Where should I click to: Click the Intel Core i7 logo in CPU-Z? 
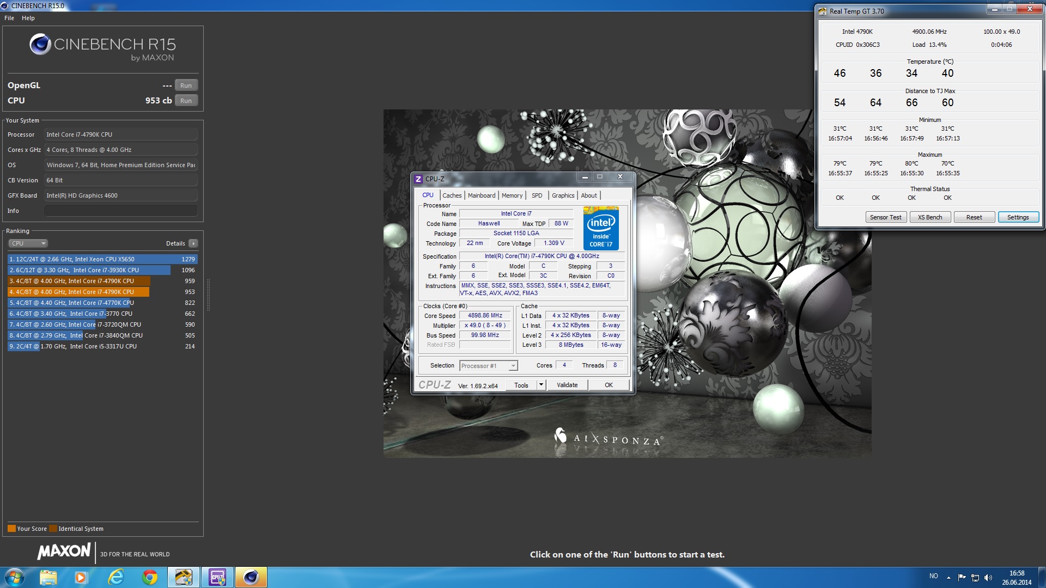tap(601, 228)
